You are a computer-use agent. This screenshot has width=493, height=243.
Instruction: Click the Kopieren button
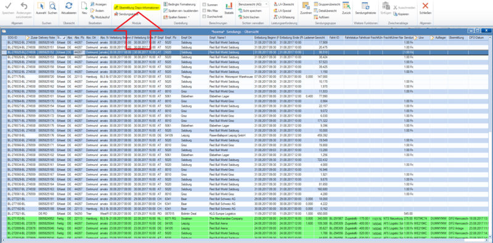pyautogui.click(x=401, y=14)
